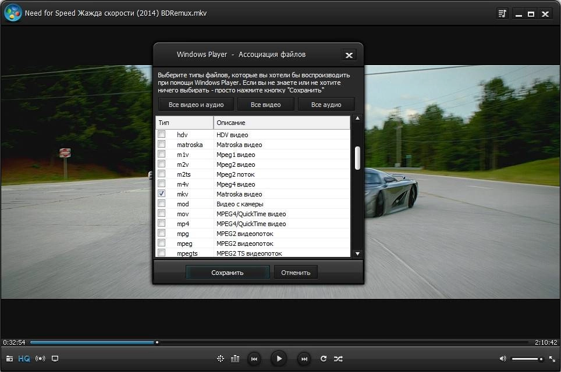The width and height of the screenshot is (561, 372).
Task: Tick the m2ts file type checkbox
Action: 162,174
